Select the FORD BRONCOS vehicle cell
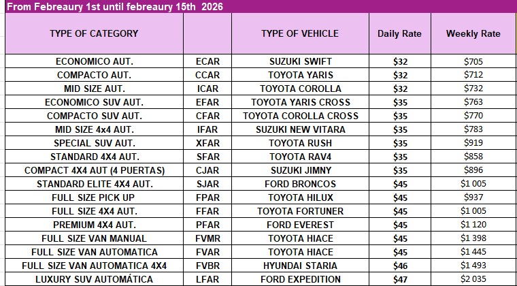 coord(299,184)
